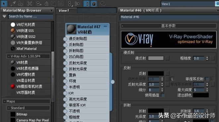This screenshot has height=122, width=219.
Task: Click Show Map in Viewport icon
Action: point(53,4)
